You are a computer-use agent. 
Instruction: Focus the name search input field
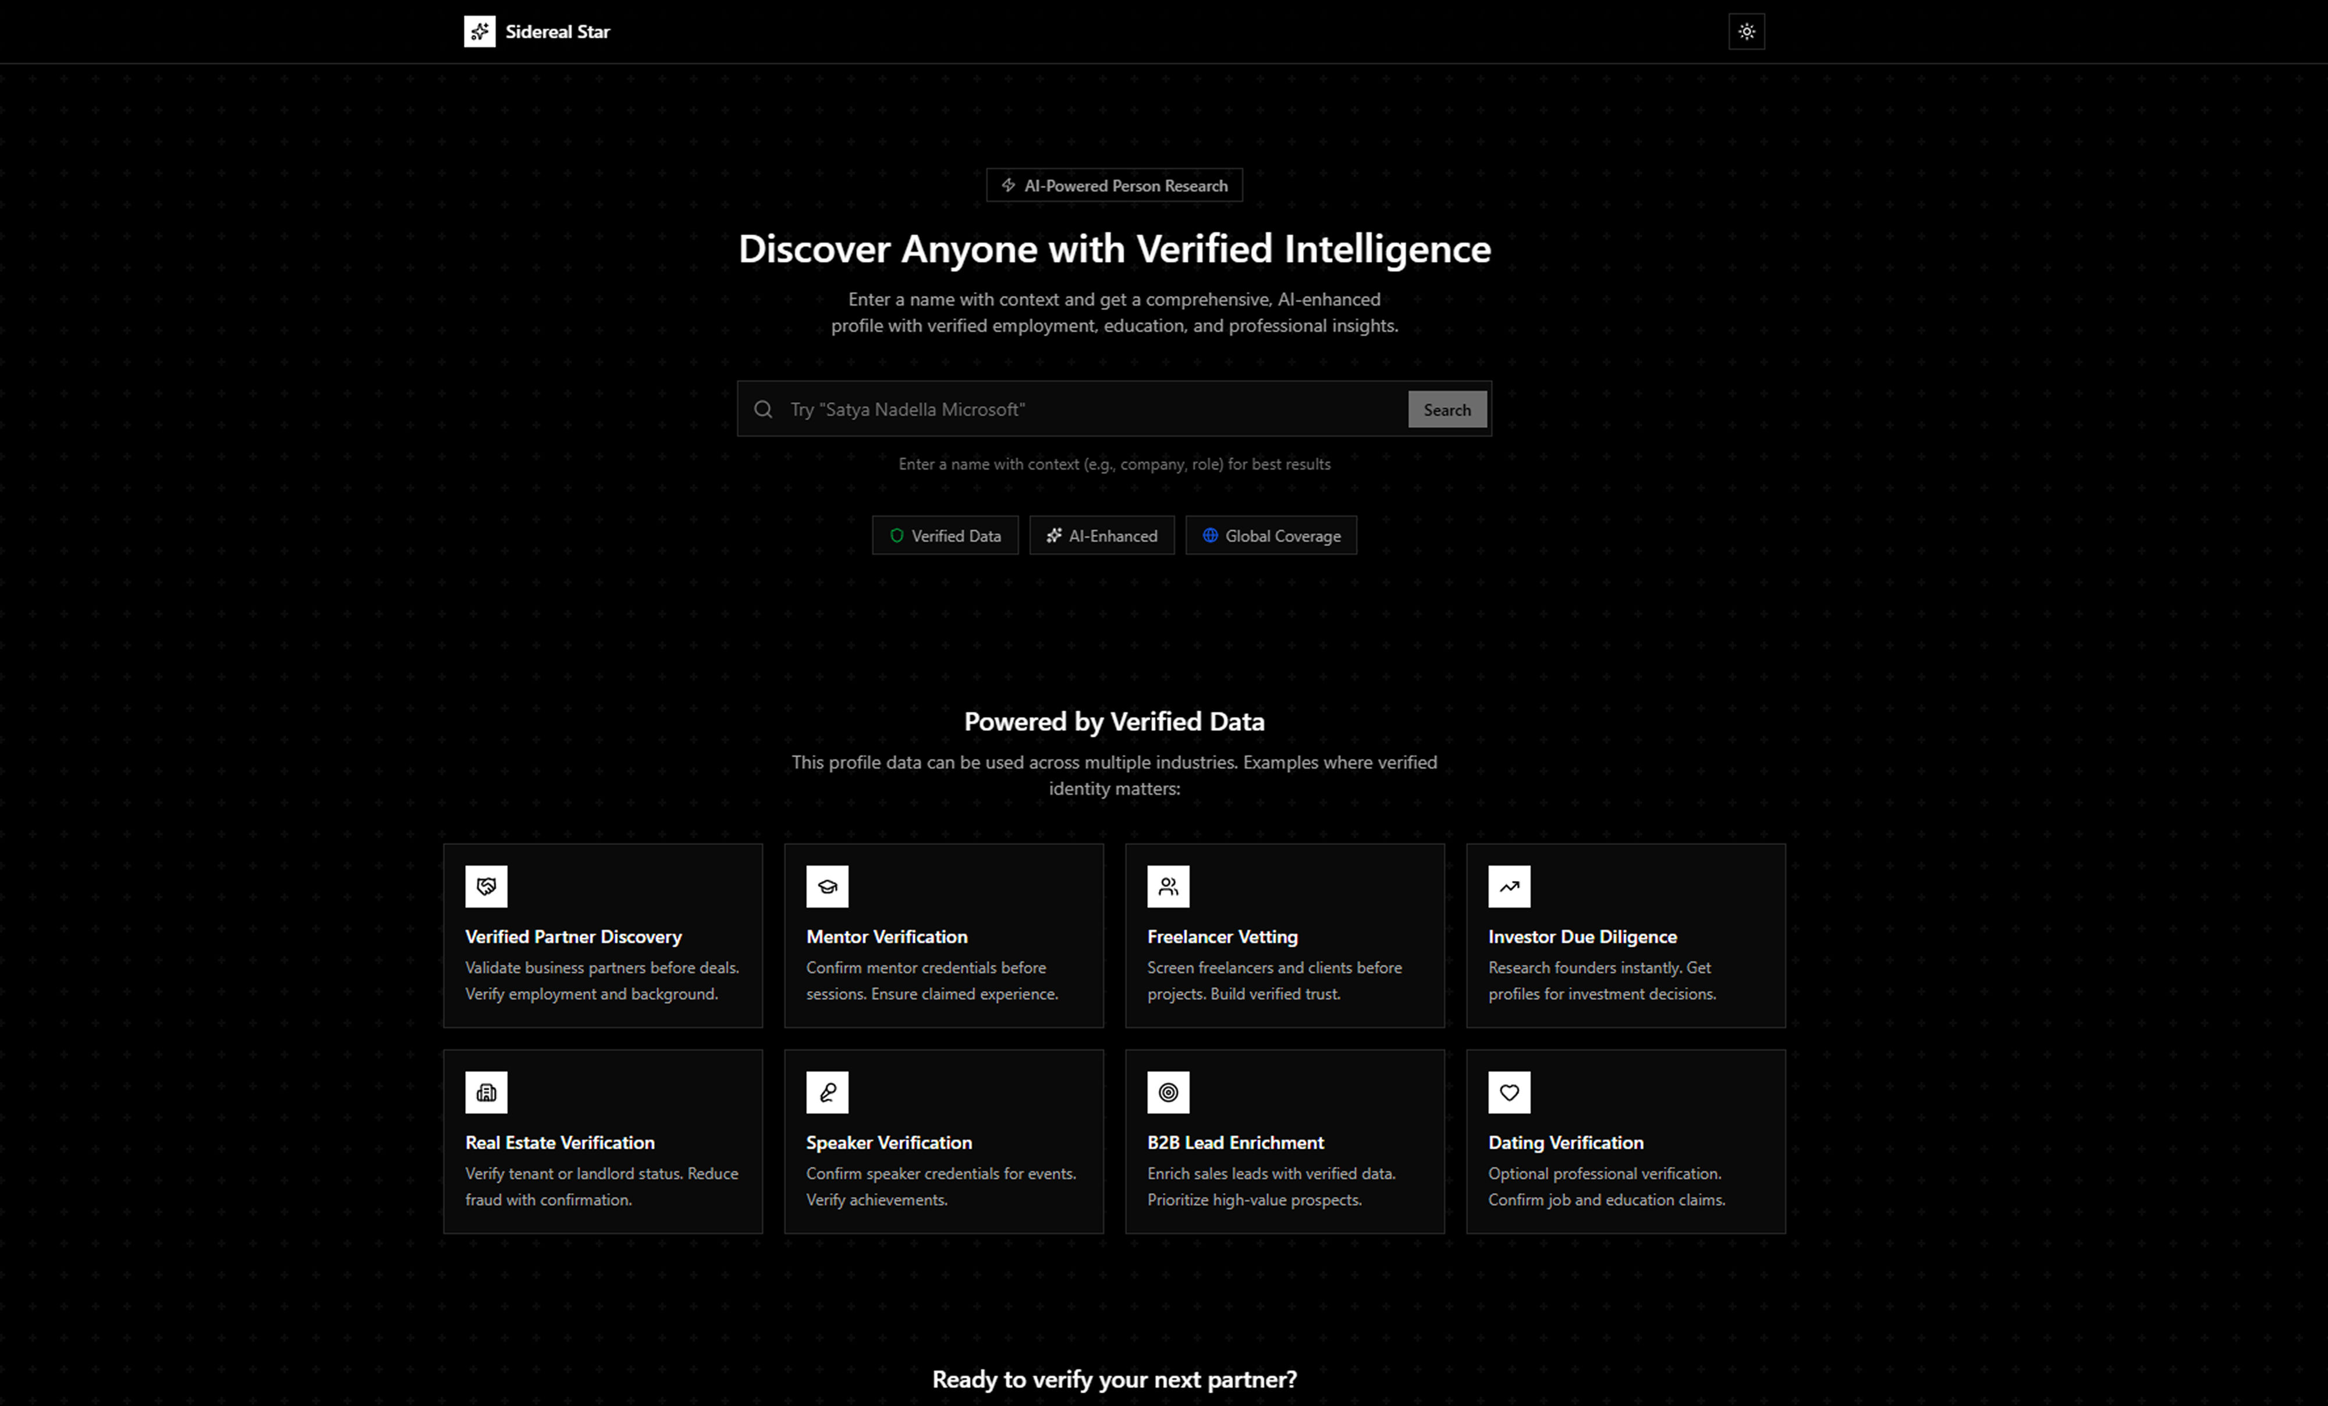click(x=1087, y=409)
